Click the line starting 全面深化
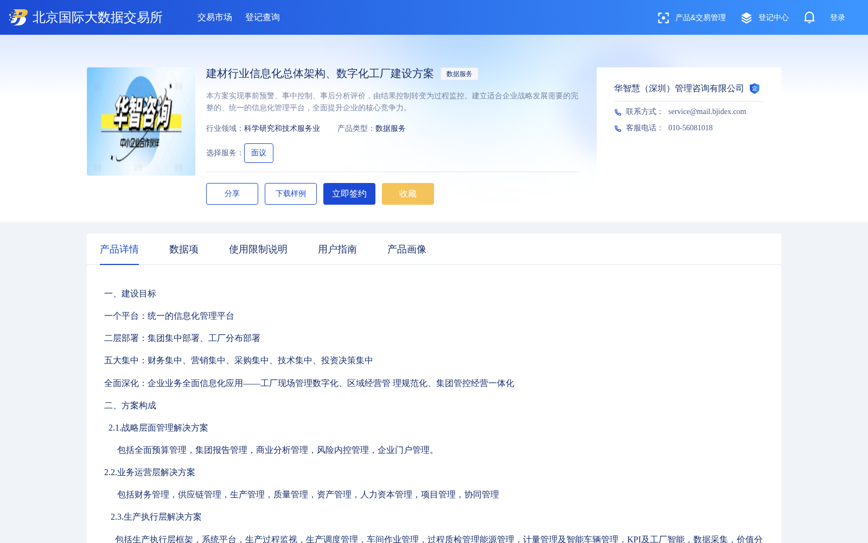 click(309, 383)
